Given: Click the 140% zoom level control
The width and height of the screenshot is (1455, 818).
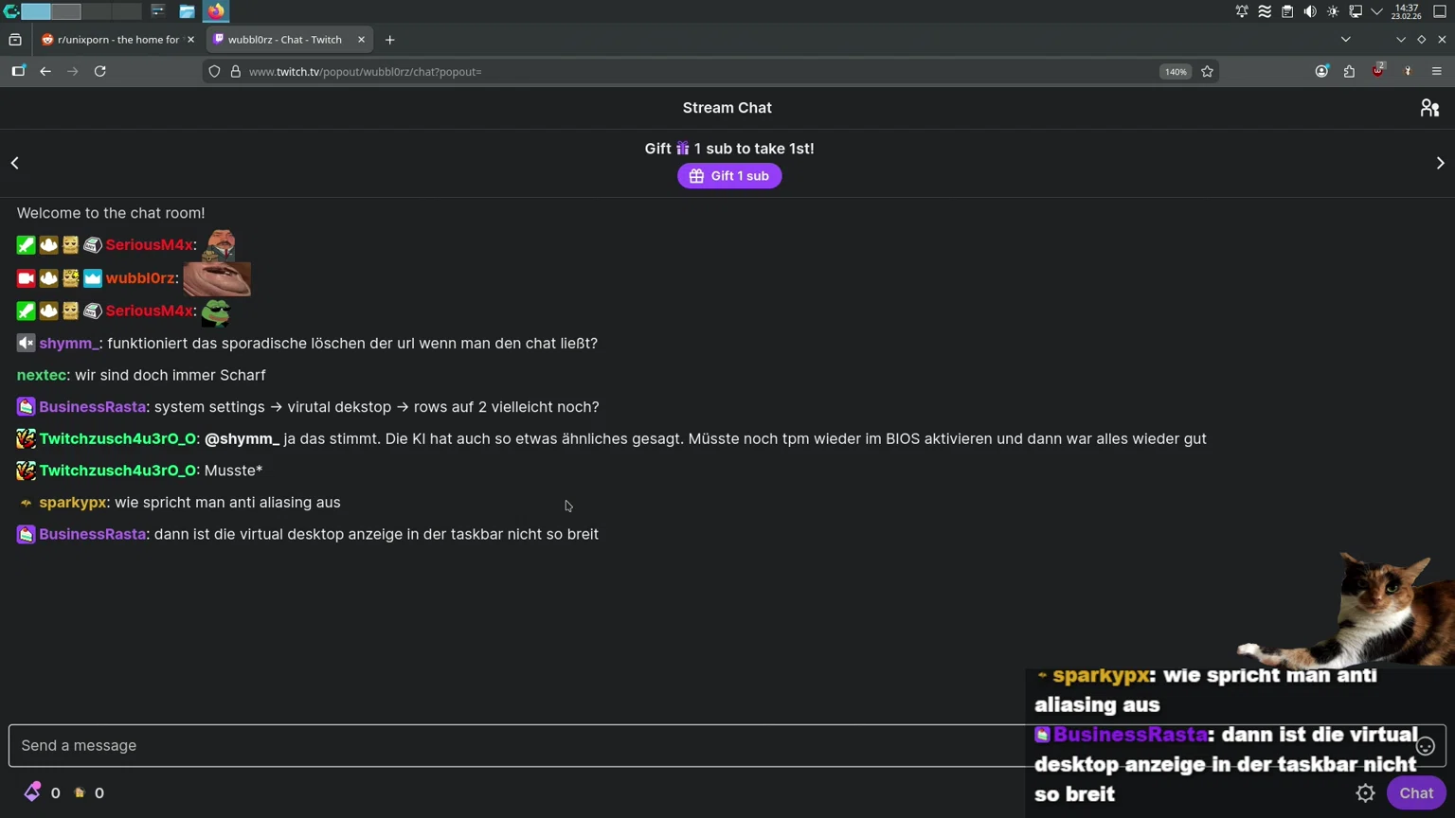Looking at the screenshot, I should coord(1175,71).
